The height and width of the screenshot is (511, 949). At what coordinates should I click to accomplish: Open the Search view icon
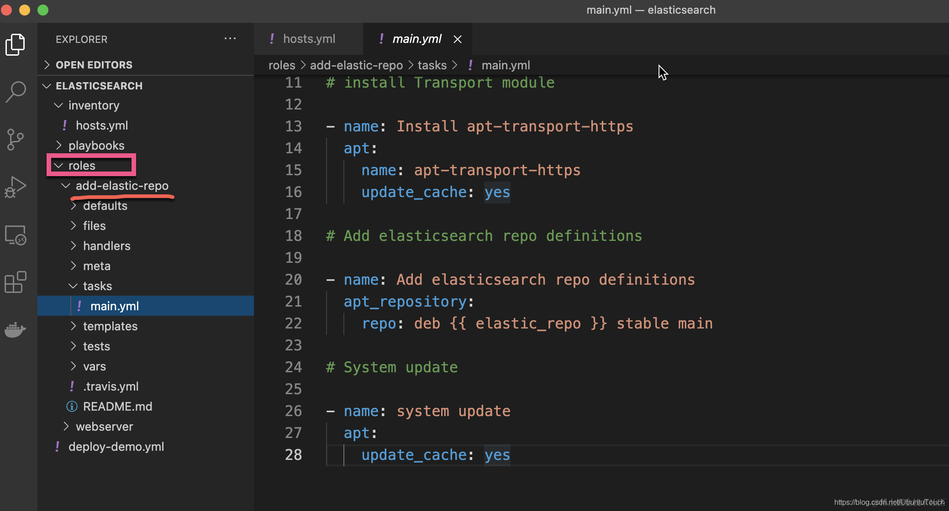[x=16, y=92]
